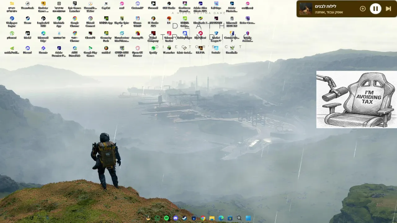
Task: Open the Adobe Photoshop desktop shortcut
Action: click(x=232, y=7)
